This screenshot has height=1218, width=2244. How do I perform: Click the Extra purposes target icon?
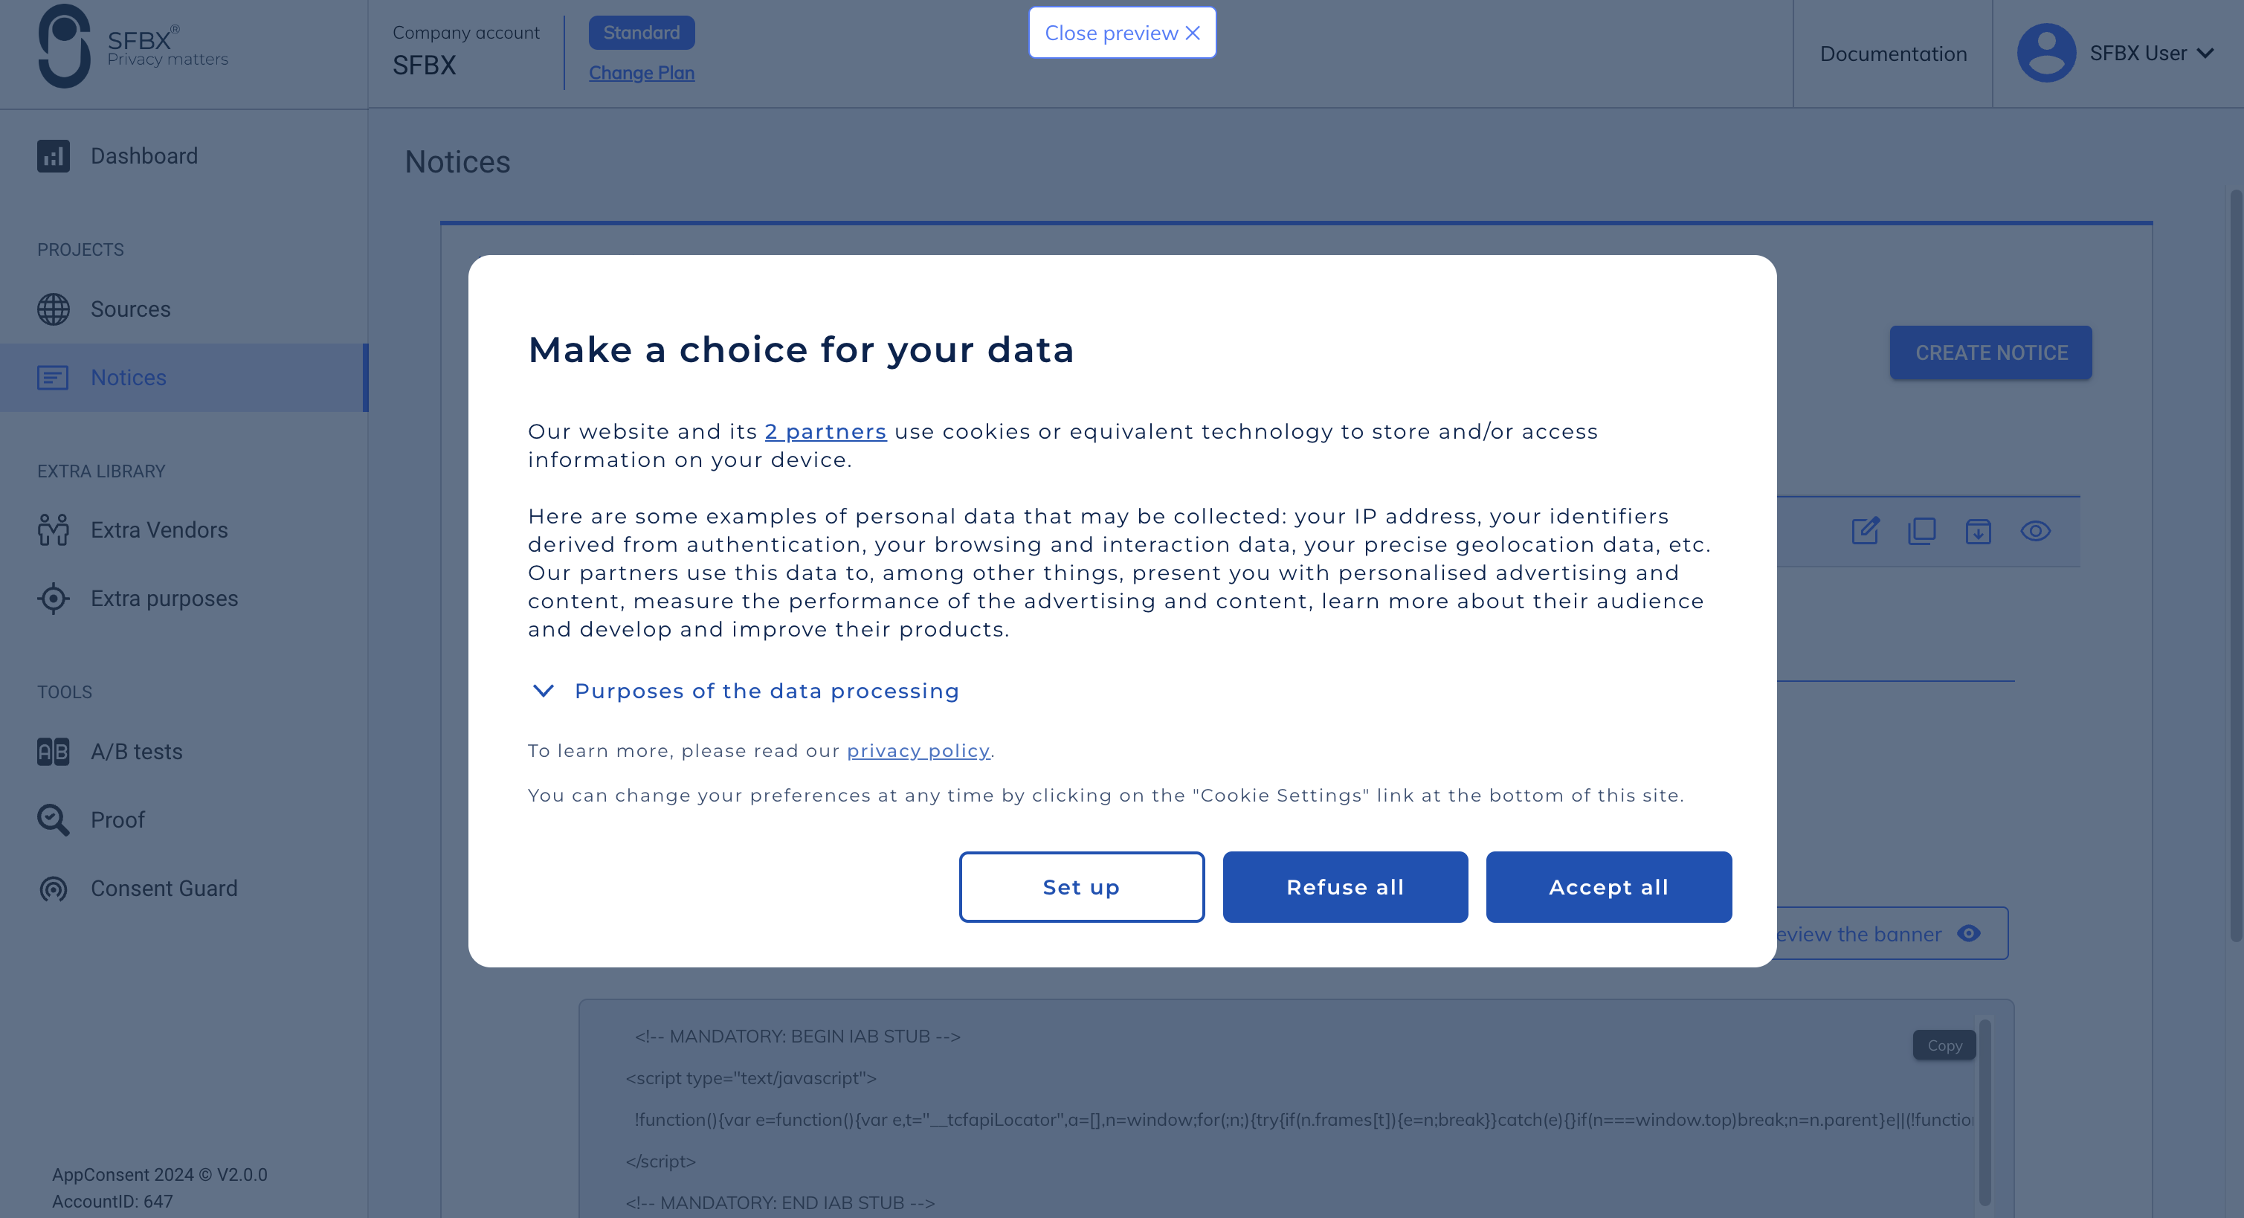click(53, 599)
